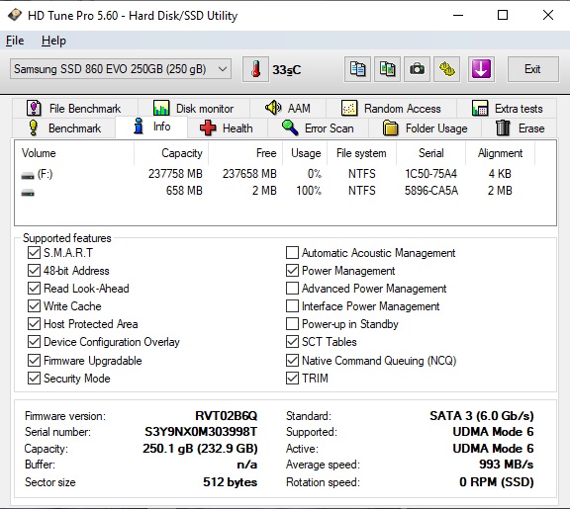Open options with the gears icon
Screen dimensions: 570x509
tap(446, 69)
